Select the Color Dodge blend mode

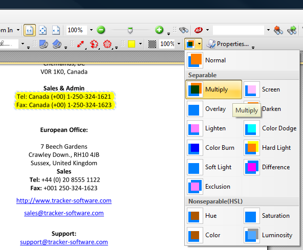pos(271,128)
